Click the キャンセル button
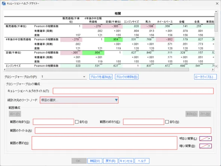This screenshot has height=166, width=221. [x=126, y=161]
